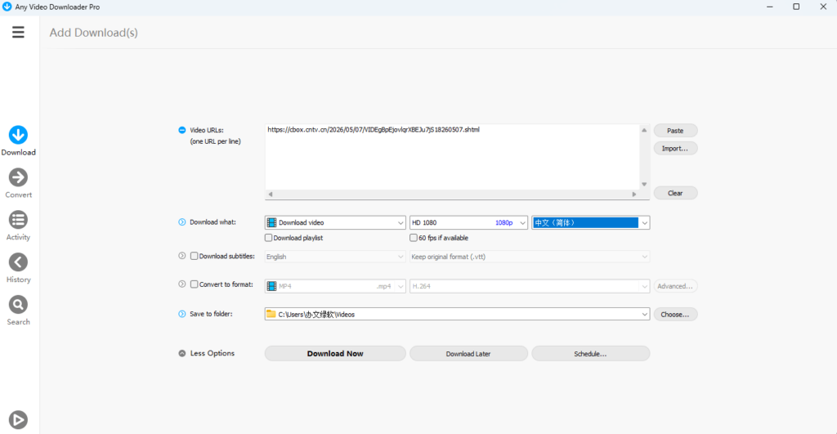Open the 中文（简体） language dropdown
Viewport: 837px width, 434px height.
(590, 222)
